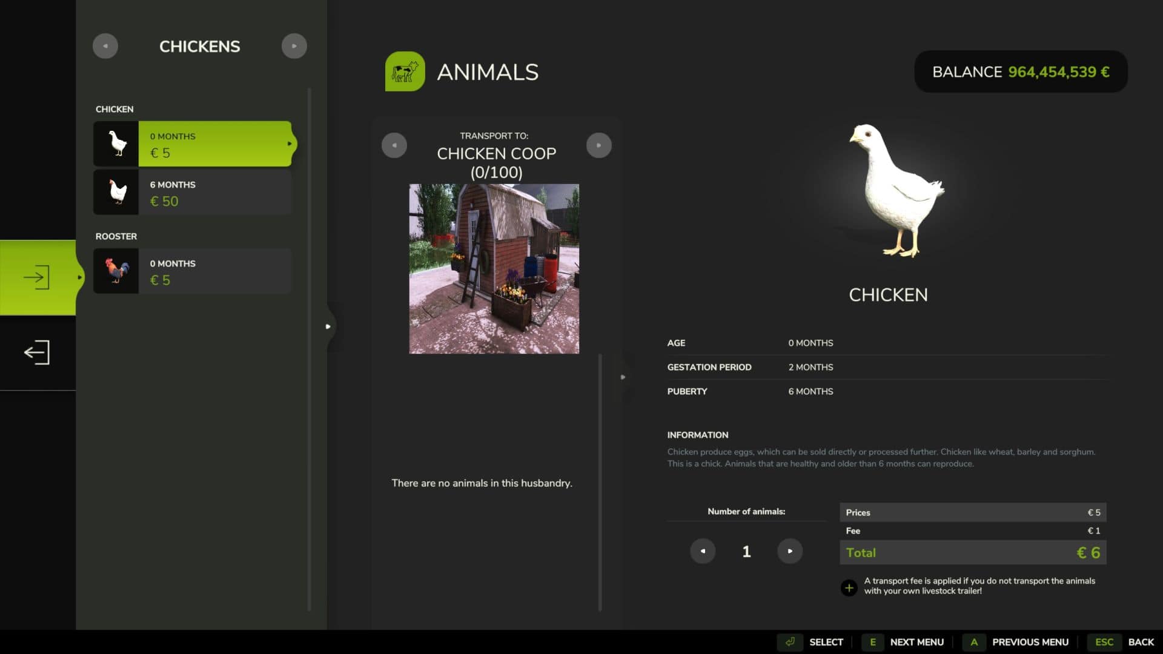Screen dimensions: 1163x654
Task: Expand arrow right of husbandry panel
Action: (623, 377)
